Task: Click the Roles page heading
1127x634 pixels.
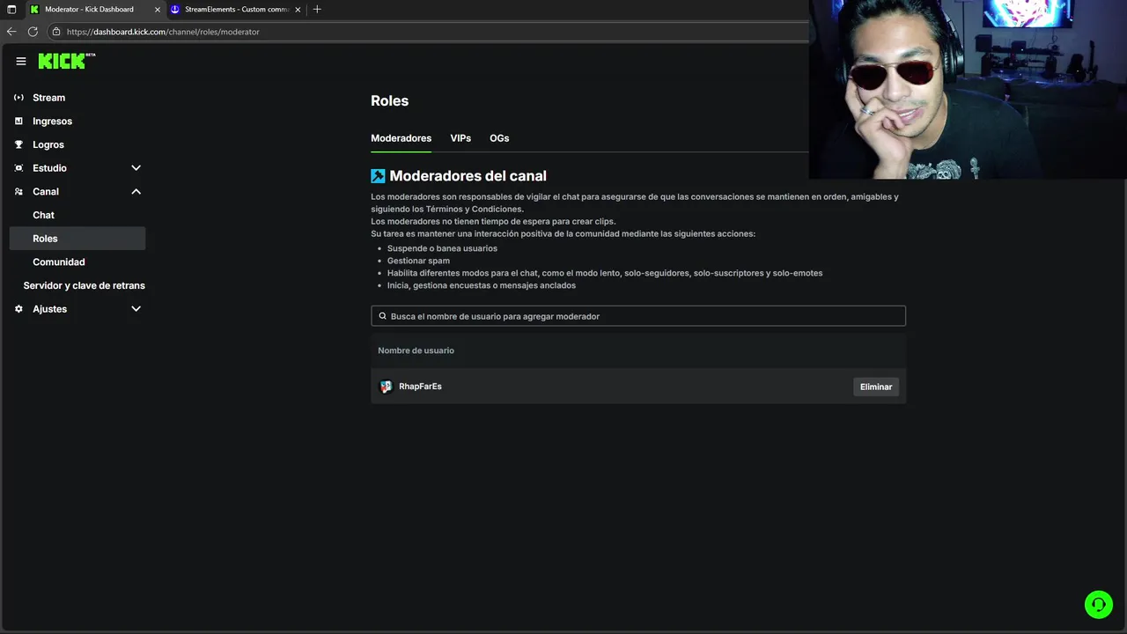Action: tap(389, 100)
